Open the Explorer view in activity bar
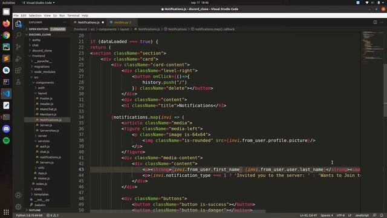The height and width of the screenshot is (218, 387). click(18, 24)
